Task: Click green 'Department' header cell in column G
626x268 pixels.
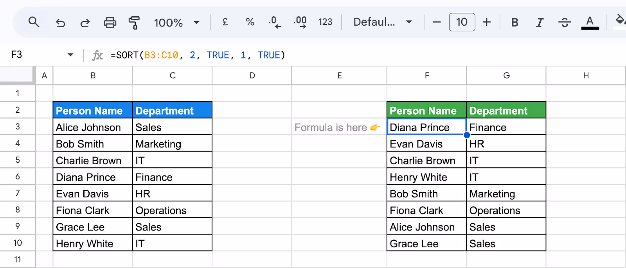Action: (x=506, y=110)
